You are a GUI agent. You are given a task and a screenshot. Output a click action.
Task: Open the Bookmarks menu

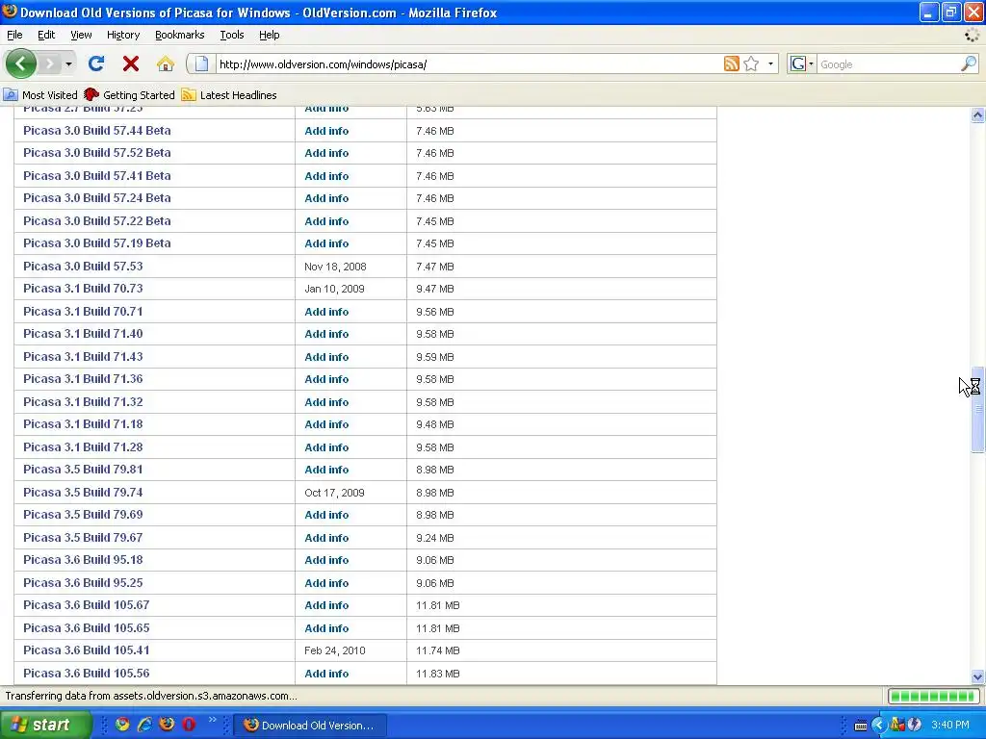click(x=179, y=35)
